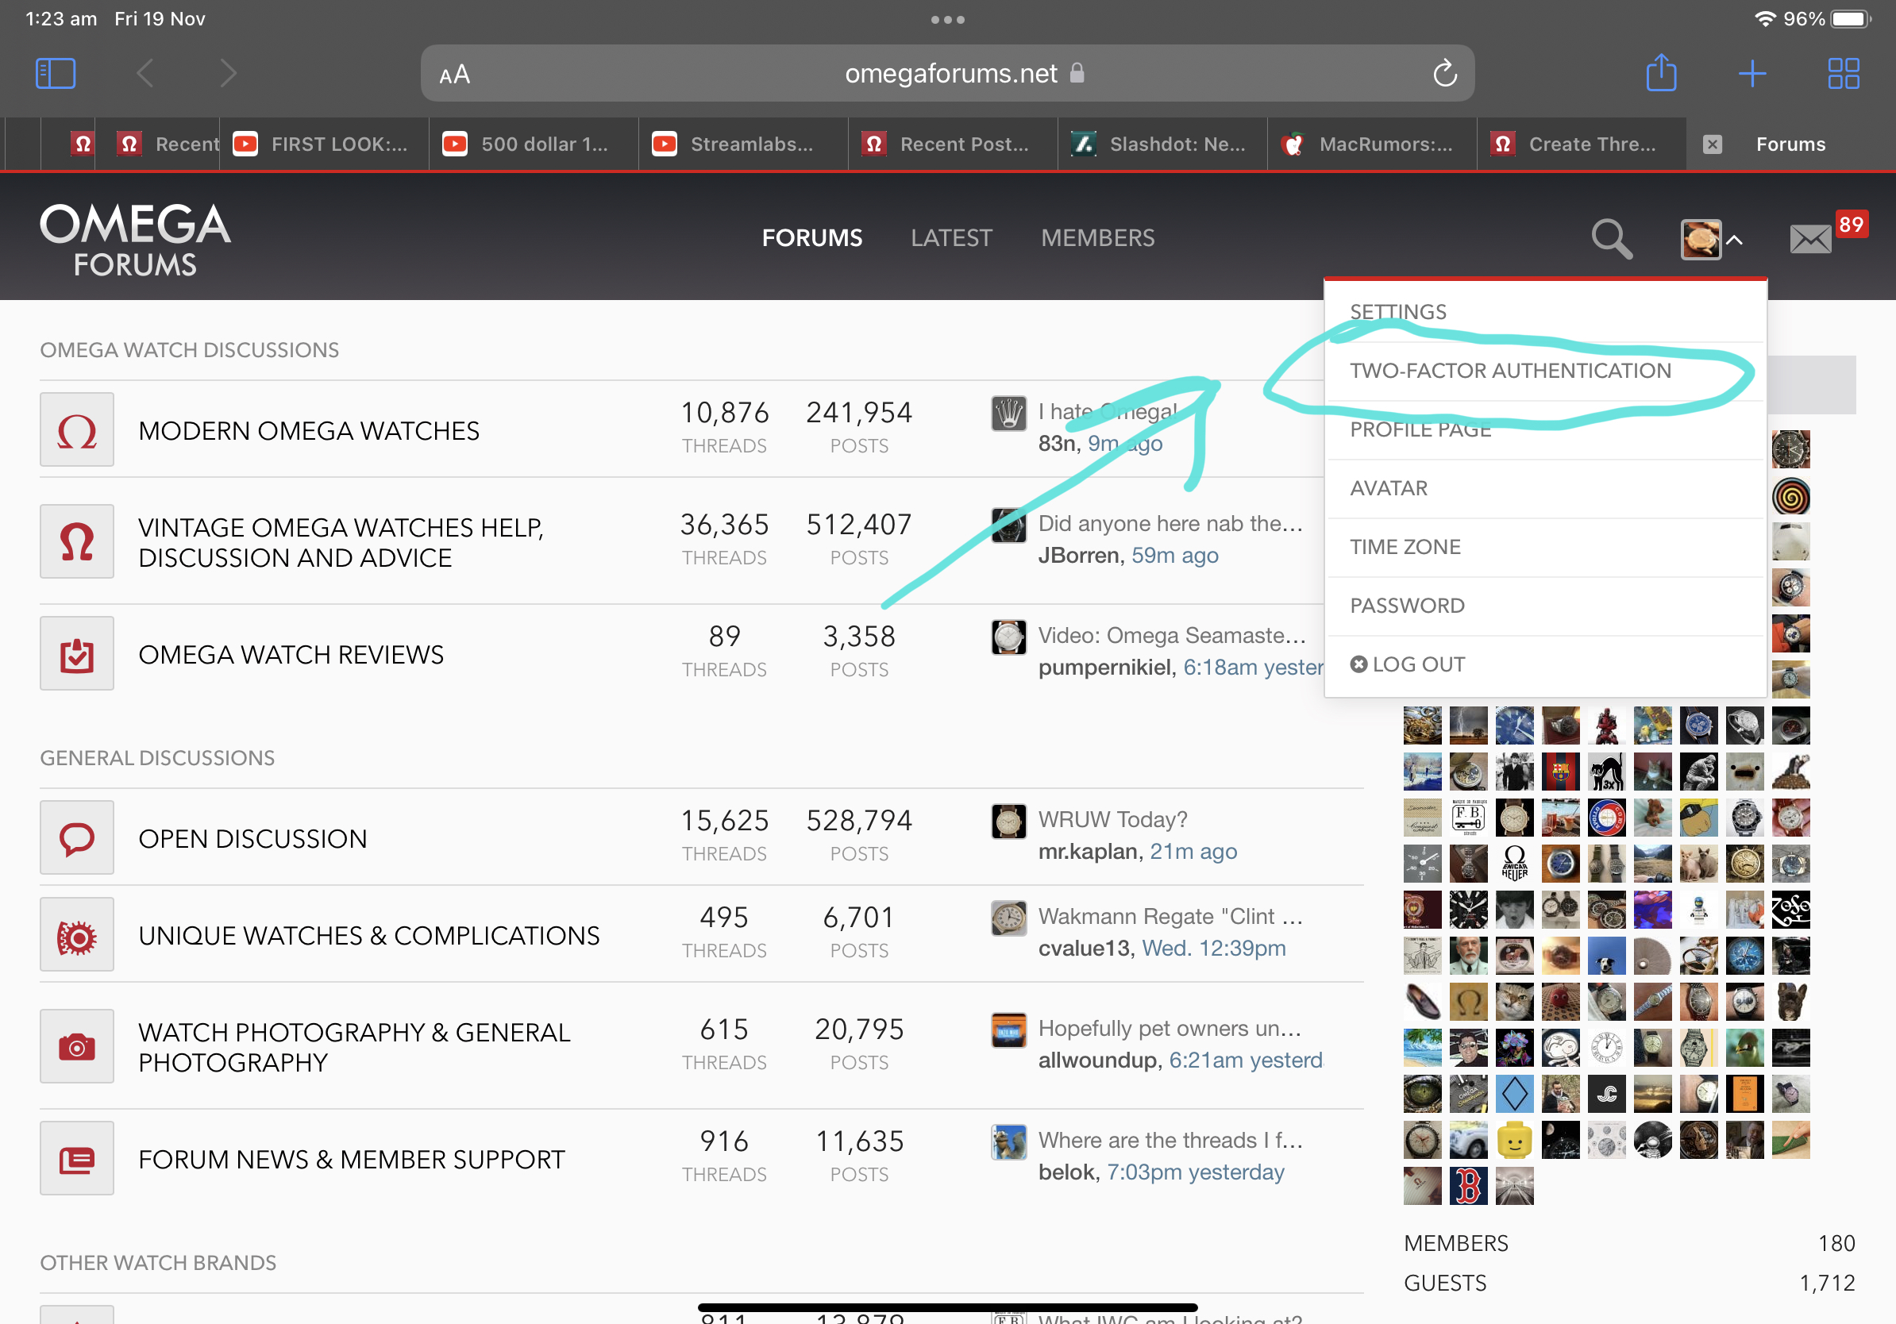Open the inbox envelope icon
Image resolution: width=1896 pixels, height=1324 pixels.
point(1810,240)
